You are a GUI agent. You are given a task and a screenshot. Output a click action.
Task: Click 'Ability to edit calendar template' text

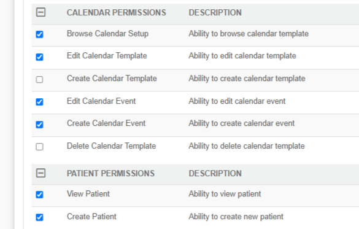coord(242,56)
